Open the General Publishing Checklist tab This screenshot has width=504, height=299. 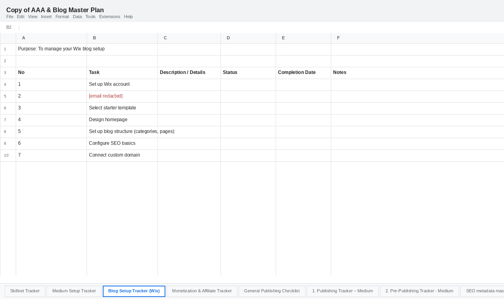click(272, 291)
